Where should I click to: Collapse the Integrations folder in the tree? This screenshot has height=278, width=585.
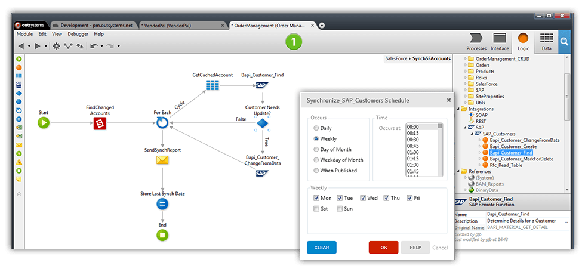coord(458,109)
